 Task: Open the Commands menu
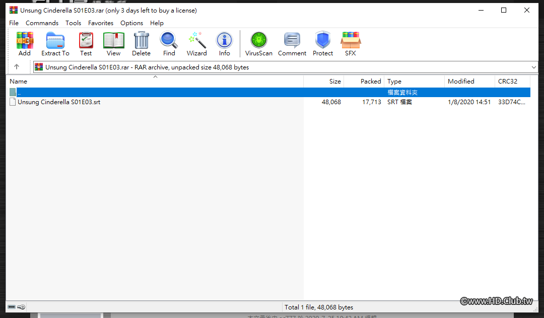coord(42,23)
